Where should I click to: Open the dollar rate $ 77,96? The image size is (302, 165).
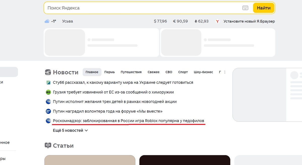pos(160,21)
